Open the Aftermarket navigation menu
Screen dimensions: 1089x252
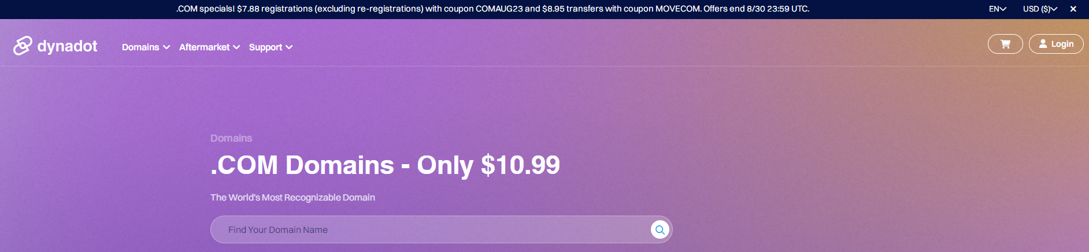click(204, 47)
